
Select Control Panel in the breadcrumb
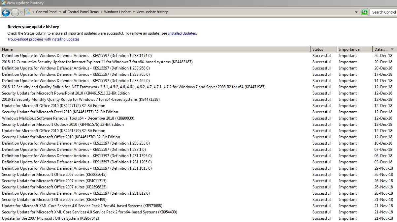point(47,12)
